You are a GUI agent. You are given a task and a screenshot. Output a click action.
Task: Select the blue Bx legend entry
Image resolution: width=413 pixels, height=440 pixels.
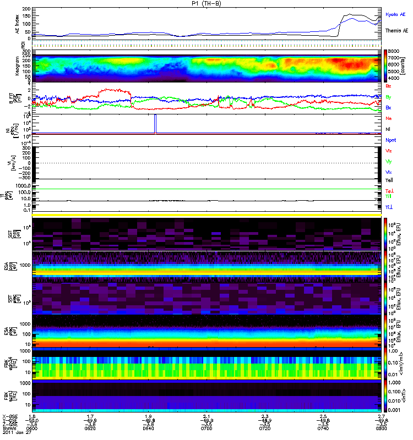point(389,107)
